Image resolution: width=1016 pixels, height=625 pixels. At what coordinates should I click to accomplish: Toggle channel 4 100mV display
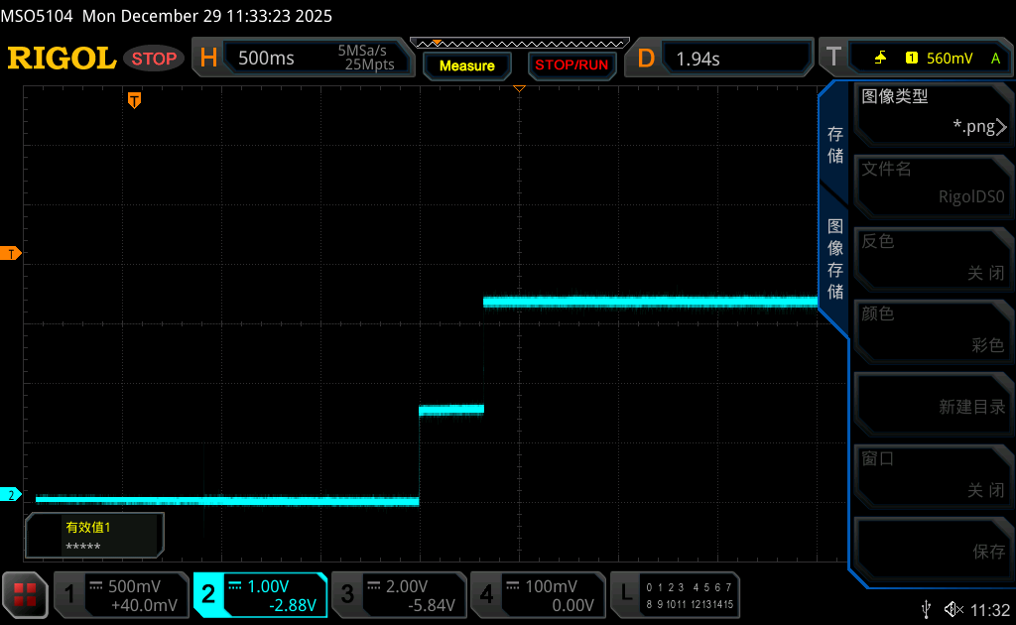point(538,595)
